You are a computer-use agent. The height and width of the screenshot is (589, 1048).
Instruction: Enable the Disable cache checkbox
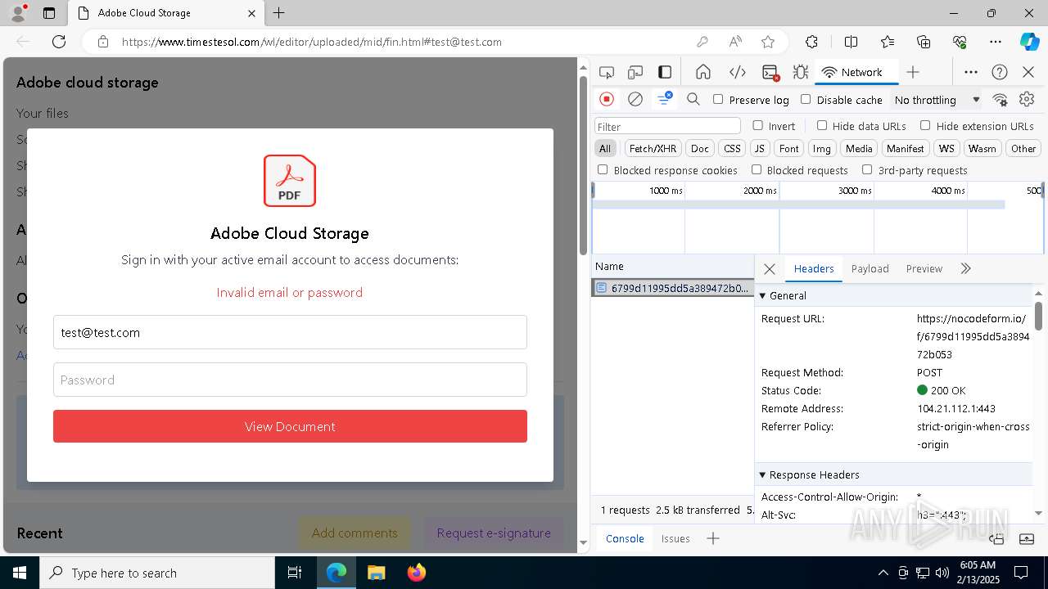pos(806,99)
